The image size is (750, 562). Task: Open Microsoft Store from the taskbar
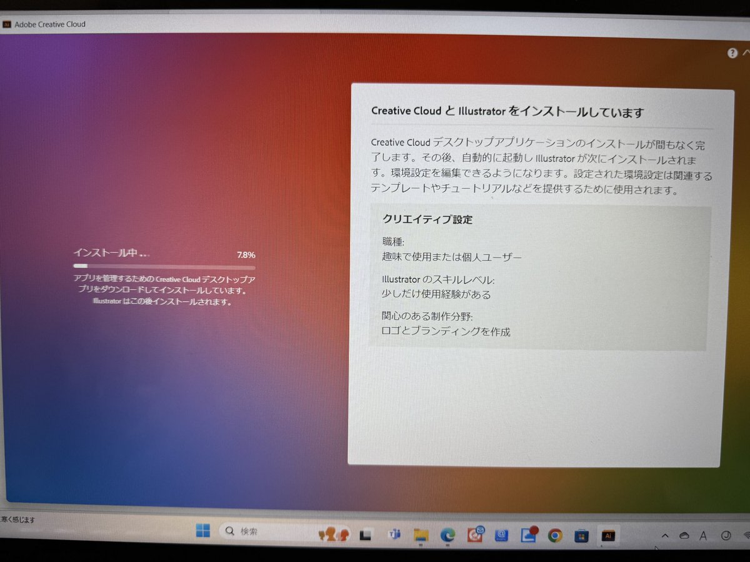coord(581,536)
